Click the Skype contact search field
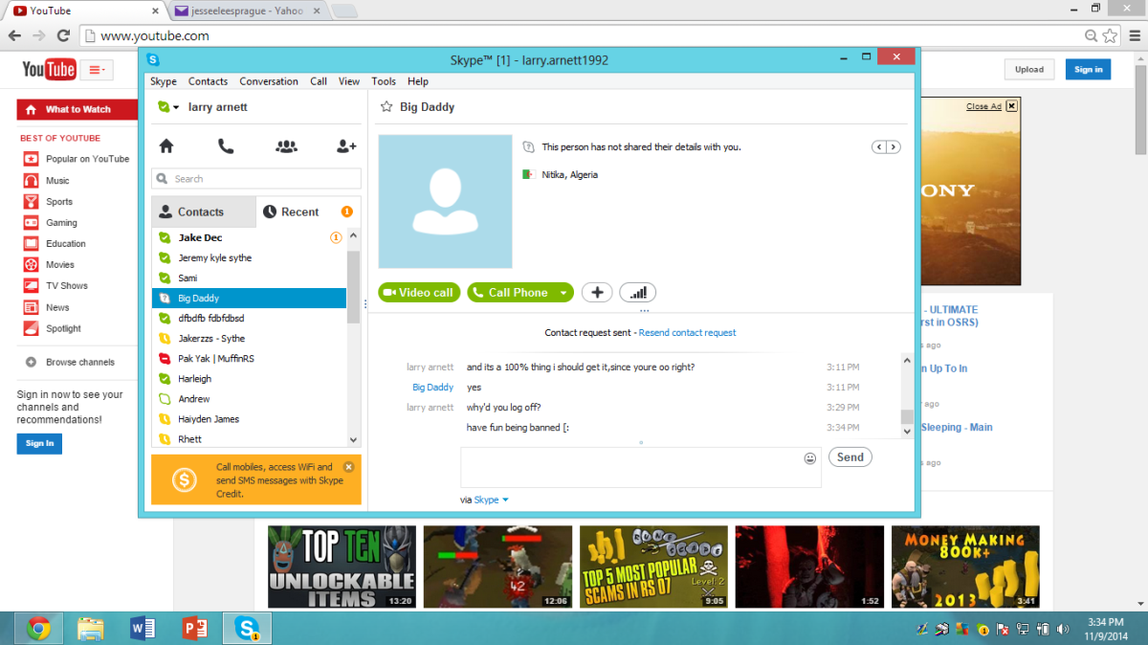This screenshot has width=1148, height=645. tap(256, 179)
